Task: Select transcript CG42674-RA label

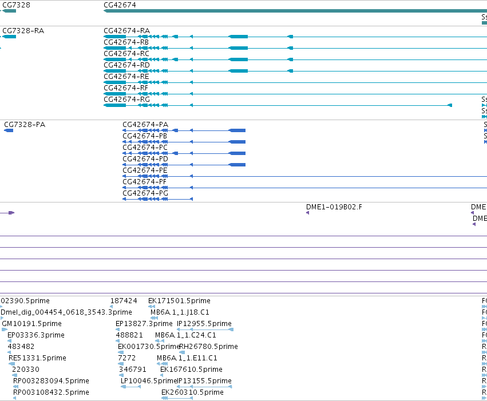Action: pos(126,31)
